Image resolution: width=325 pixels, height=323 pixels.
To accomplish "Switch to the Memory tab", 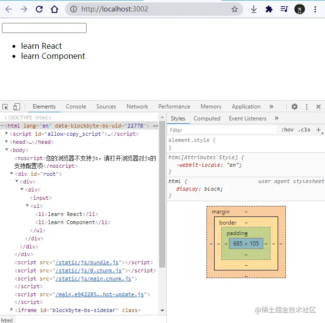I will pos(211,107).
